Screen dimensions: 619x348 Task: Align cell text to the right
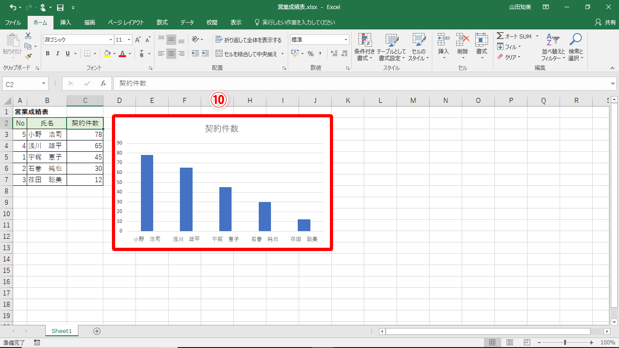tap(181, 53)
